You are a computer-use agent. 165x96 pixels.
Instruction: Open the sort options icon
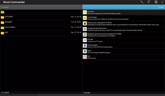(x=149, y=2)
